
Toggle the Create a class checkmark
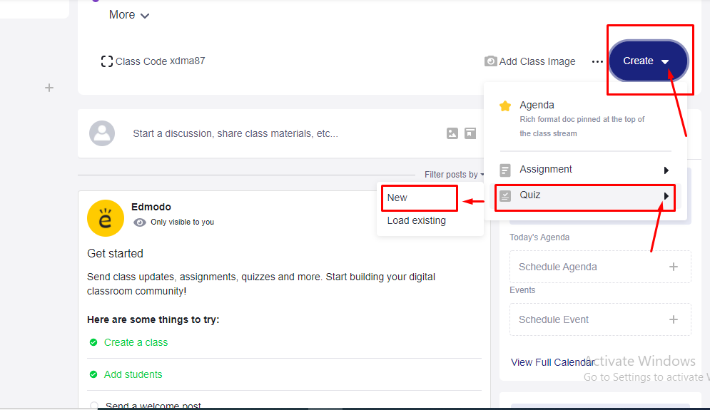click(x=93, y=342)
